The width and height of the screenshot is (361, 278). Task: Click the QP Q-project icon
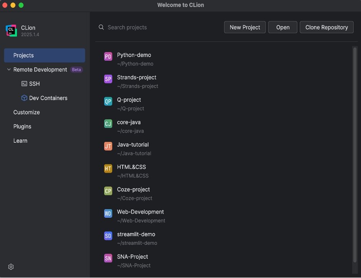(108, 101)
